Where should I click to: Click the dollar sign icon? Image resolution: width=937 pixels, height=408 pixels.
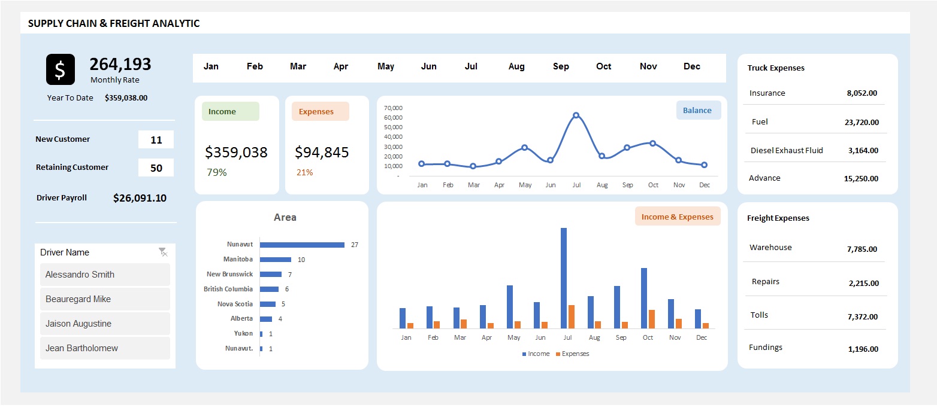(x=61, y=69)
